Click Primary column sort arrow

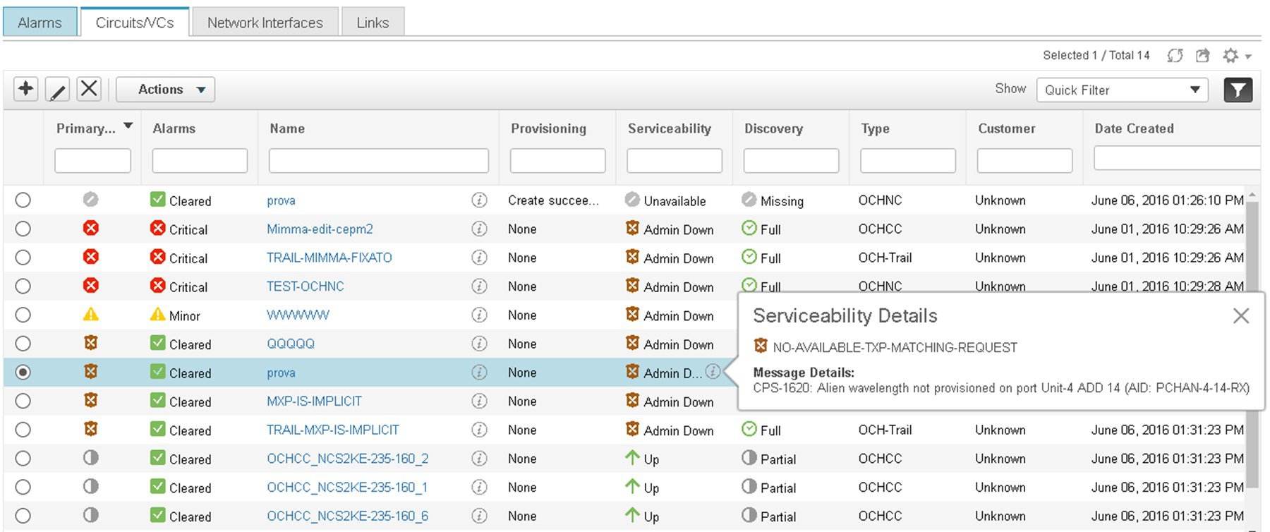[128, 126]
